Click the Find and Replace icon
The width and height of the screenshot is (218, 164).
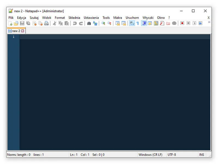95,24
